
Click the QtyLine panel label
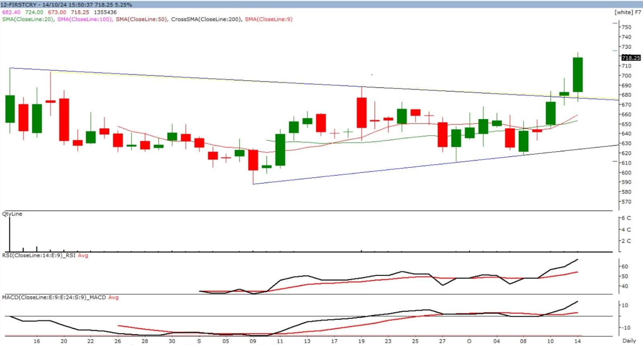tap(12, 214)
